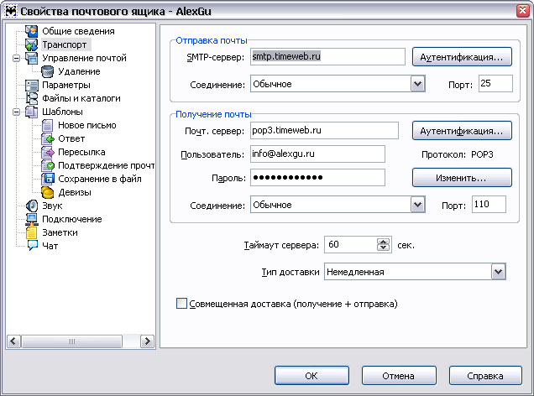
Task: Increase the Таймаут сервера spinner value
Action: tap(384, 242)
